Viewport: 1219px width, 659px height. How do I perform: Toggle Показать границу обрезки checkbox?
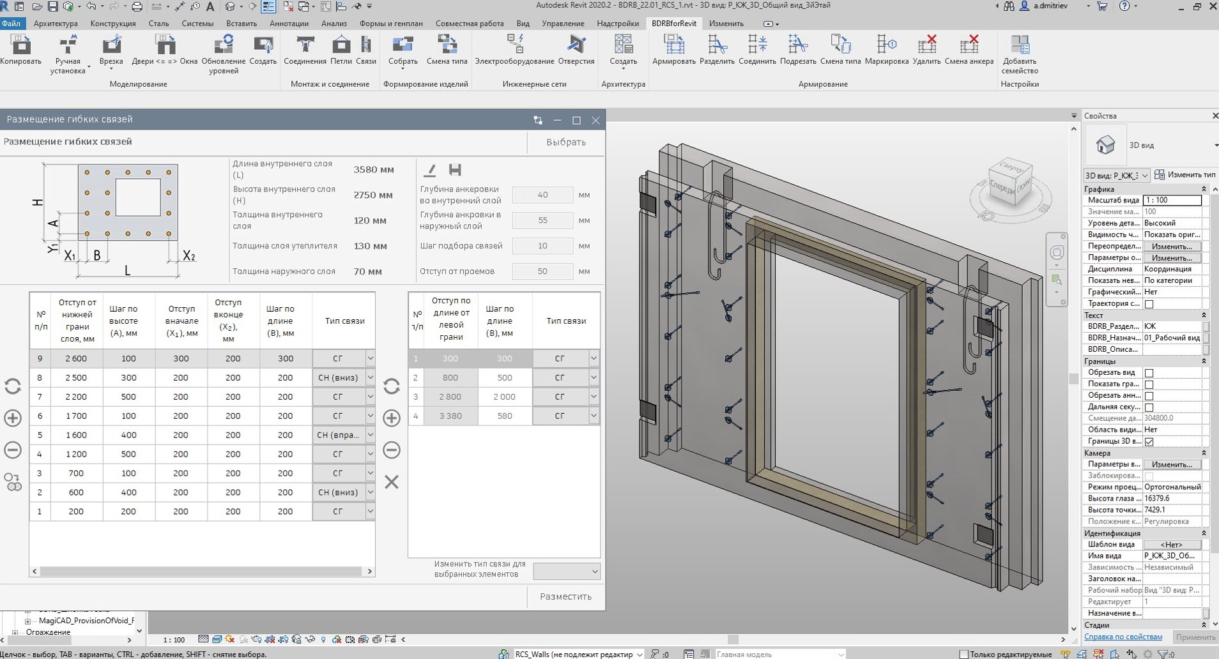click(1149, 384)
